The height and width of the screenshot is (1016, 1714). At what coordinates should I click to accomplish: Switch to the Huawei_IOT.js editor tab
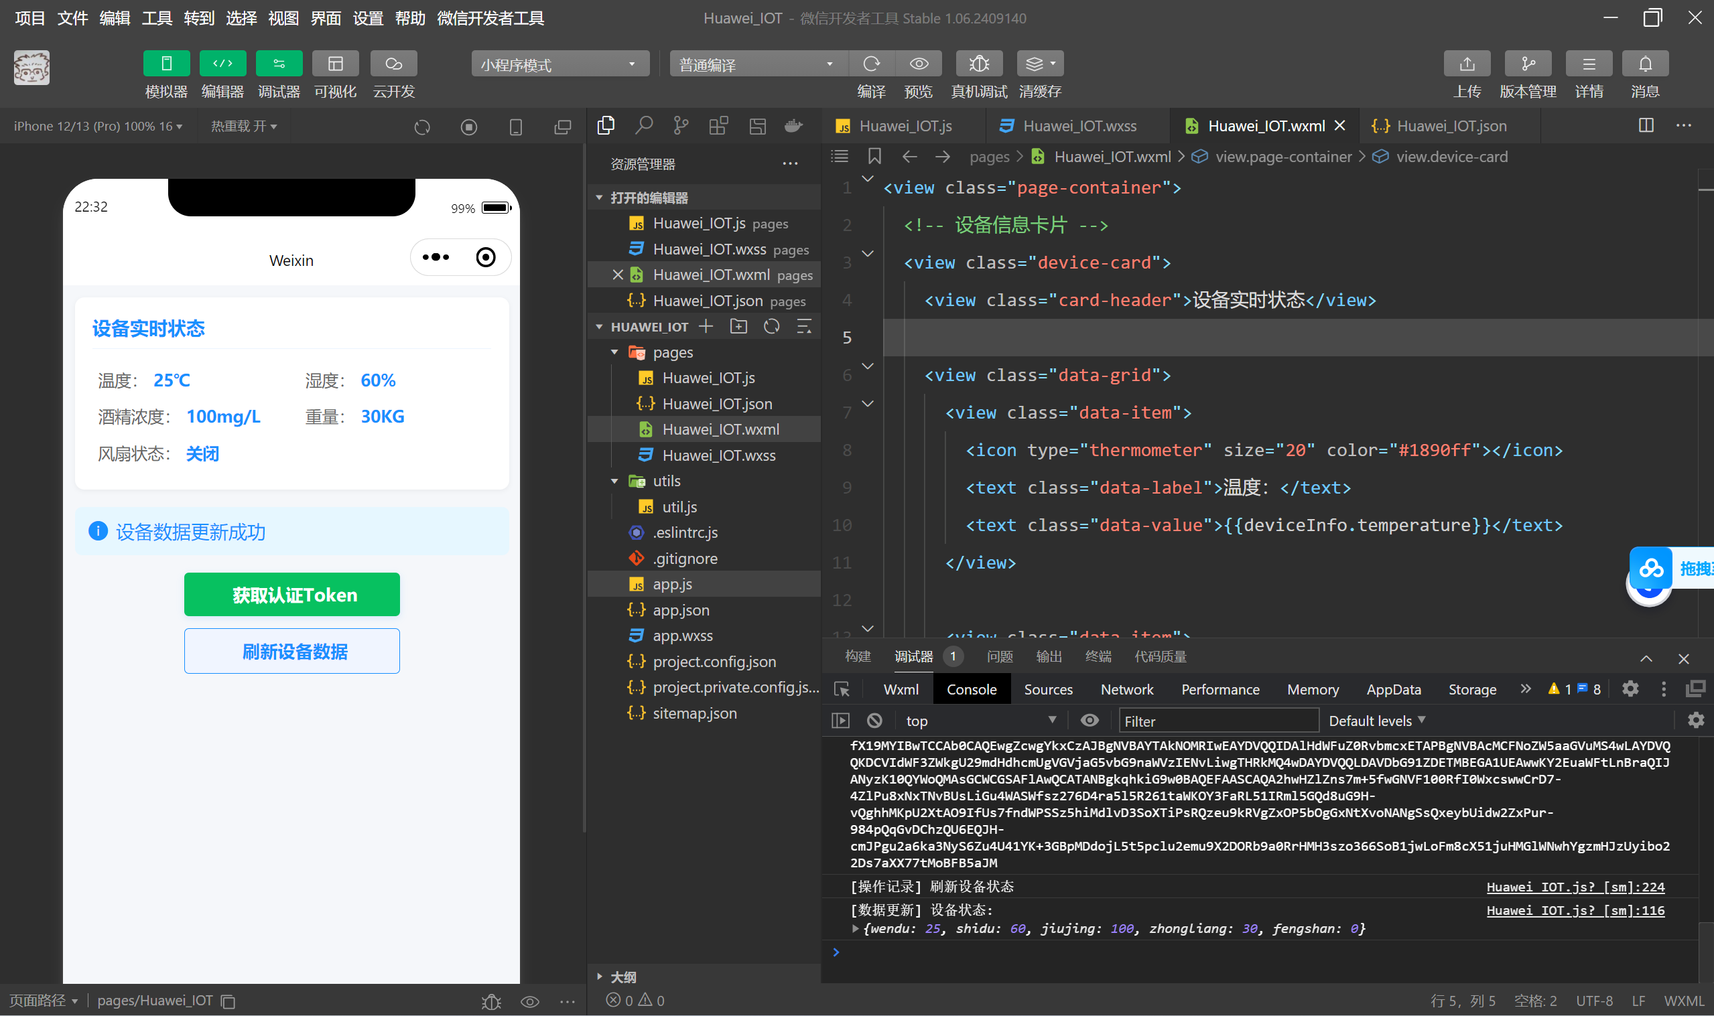click(x=905, y=126)
